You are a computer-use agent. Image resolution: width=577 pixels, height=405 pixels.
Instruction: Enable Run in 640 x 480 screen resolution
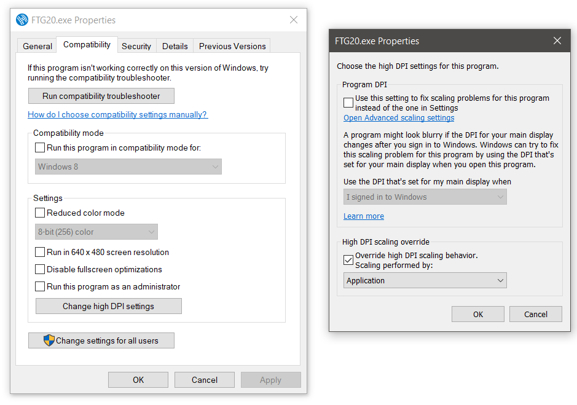(x=40, y=252)
